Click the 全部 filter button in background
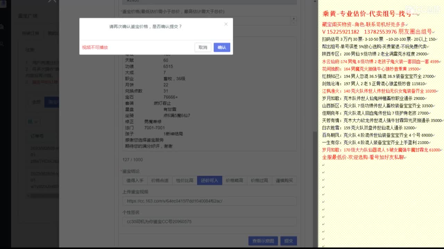Screen dimensions: 444x249 (36, 102)
